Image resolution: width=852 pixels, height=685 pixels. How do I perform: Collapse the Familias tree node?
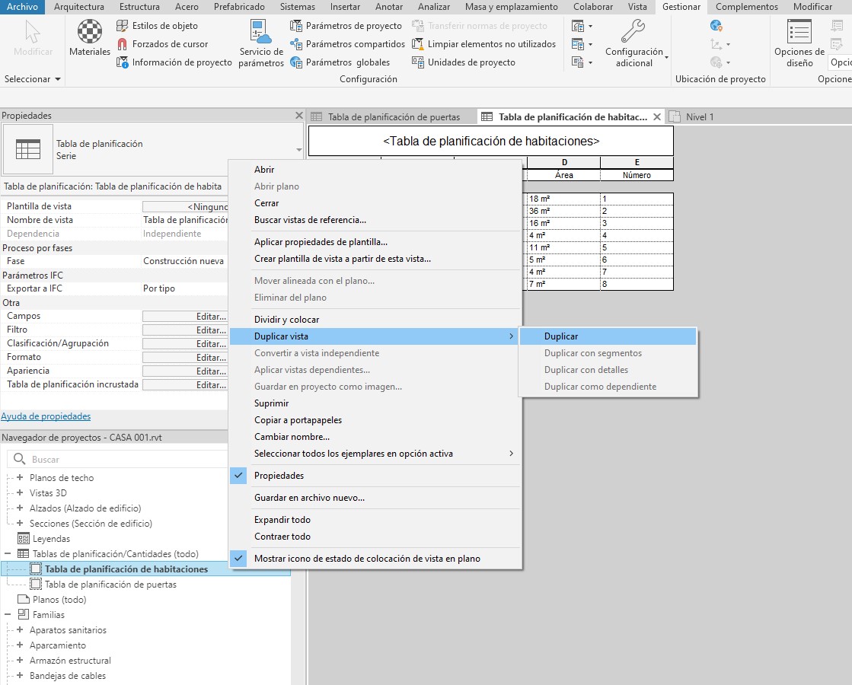click(x=8, y=615)
